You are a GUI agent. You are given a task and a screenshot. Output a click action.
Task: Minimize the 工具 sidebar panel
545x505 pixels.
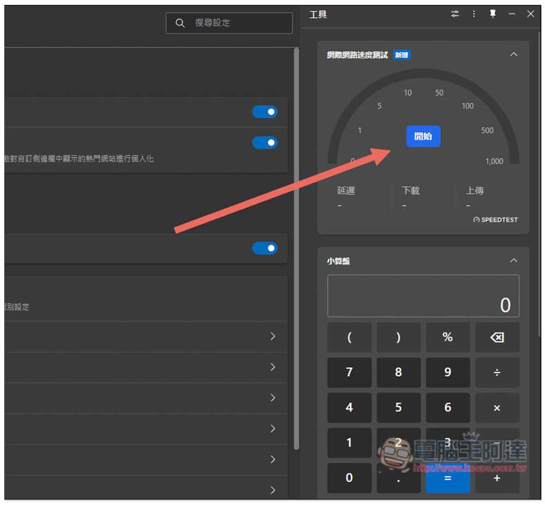pos(512,14)
